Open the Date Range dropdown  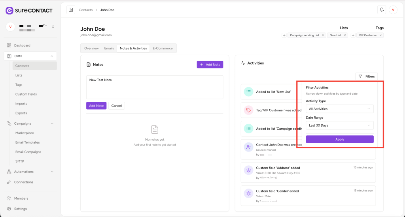[339, 125]
